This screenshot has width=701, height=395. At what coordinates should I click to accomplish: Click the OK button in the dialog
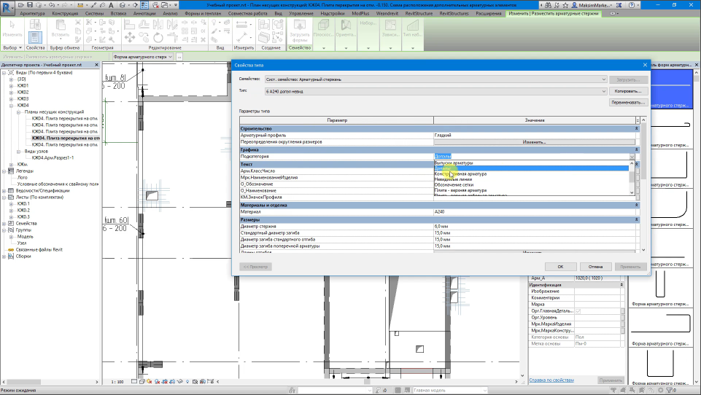click(x=560, y=267)
